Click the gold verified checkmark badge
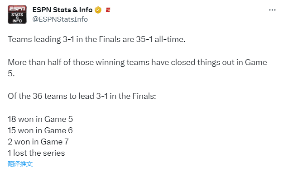This screenshot has width=283, height=172. click(98, 10)
